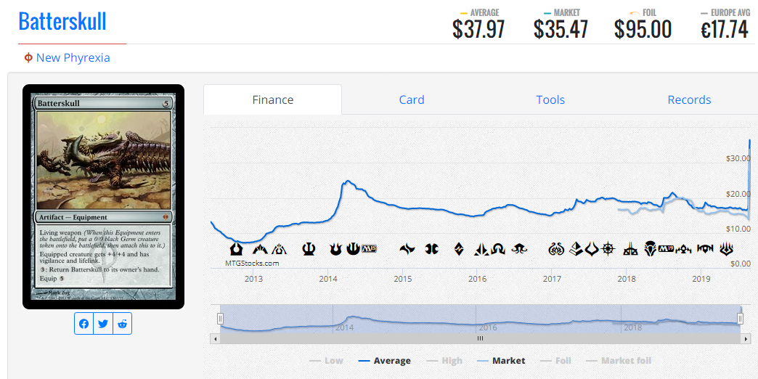Image resolution: width=758 pixels, height=379 pixels.
Task: Click the New Phyrexia set symbol
Action: pyautogui.click(x=28, y=58)
